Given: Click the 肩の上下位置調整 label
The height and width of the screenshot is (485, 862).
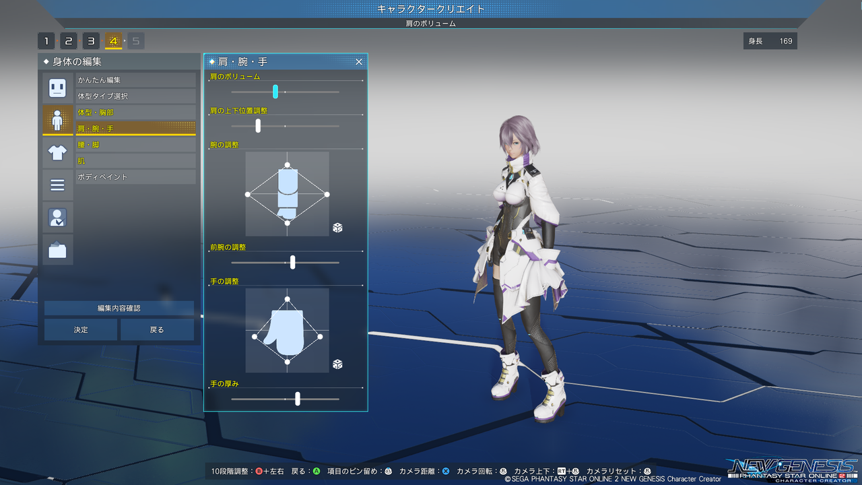Looking at the screenshot, I should point(239,110).
